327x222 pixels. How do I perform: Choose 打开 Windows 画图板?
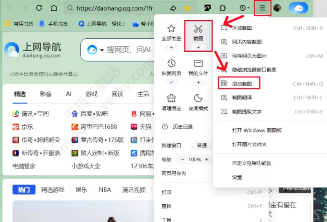tap(257, 131)
